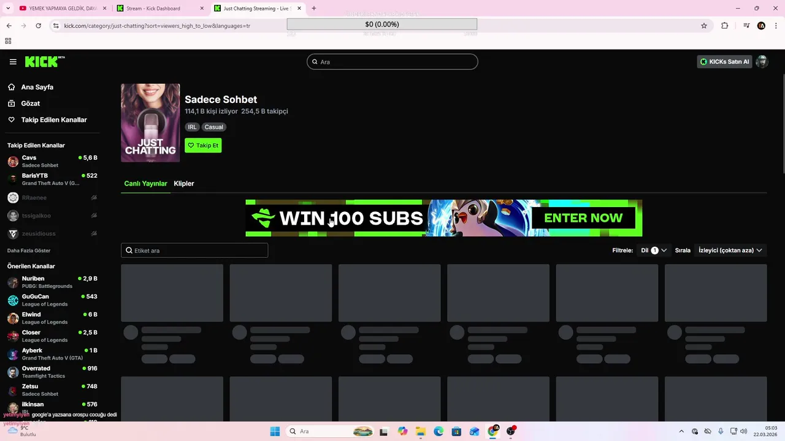Go back in Chrome

tap(9, 26)
